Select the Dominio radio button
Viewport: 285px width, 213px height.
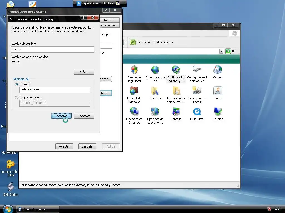[x=17, y=84]
